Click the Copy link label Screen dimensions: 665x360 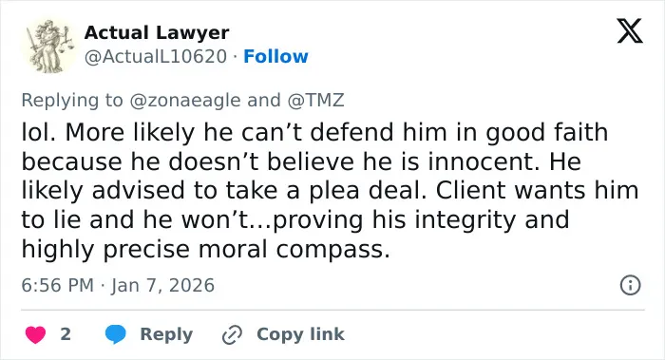click(x=300, y=334)
